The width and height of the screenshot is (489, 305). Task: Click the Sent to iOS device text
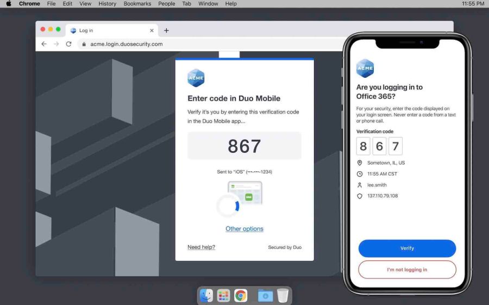click(244, 172)
